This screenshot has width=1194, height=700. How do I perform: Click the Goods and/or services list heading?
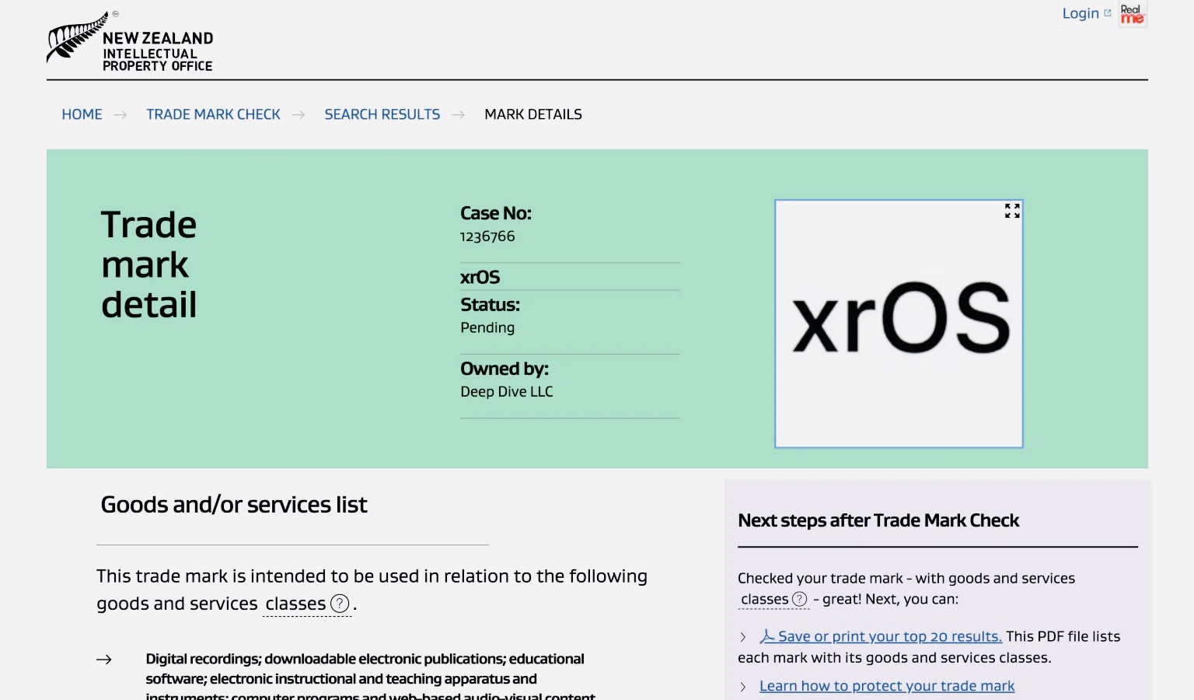click(234, 505)
